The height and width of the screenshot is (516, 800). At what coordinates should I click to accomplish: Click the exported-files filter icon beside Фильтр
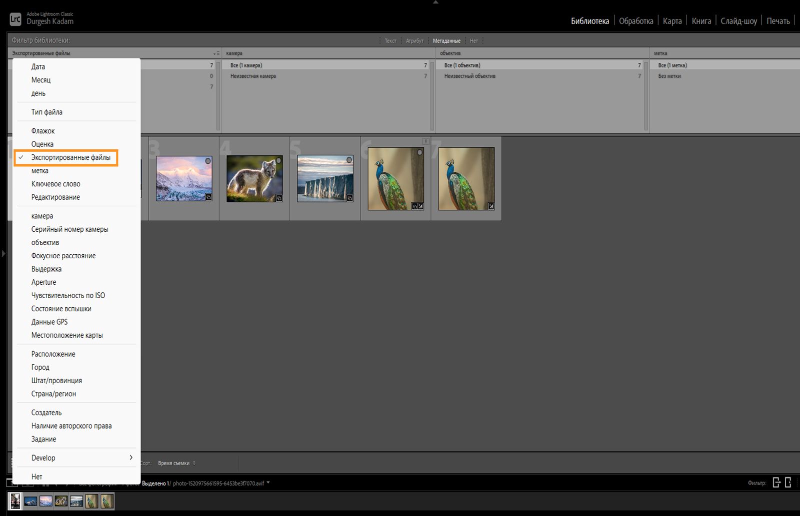(x=776, y=483)
